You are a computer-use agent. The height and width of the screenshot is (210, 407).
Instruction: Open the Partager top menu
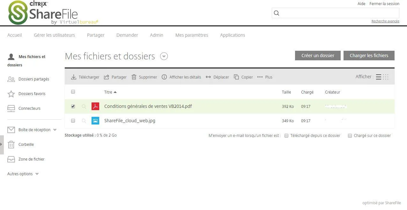click(96, 35)
